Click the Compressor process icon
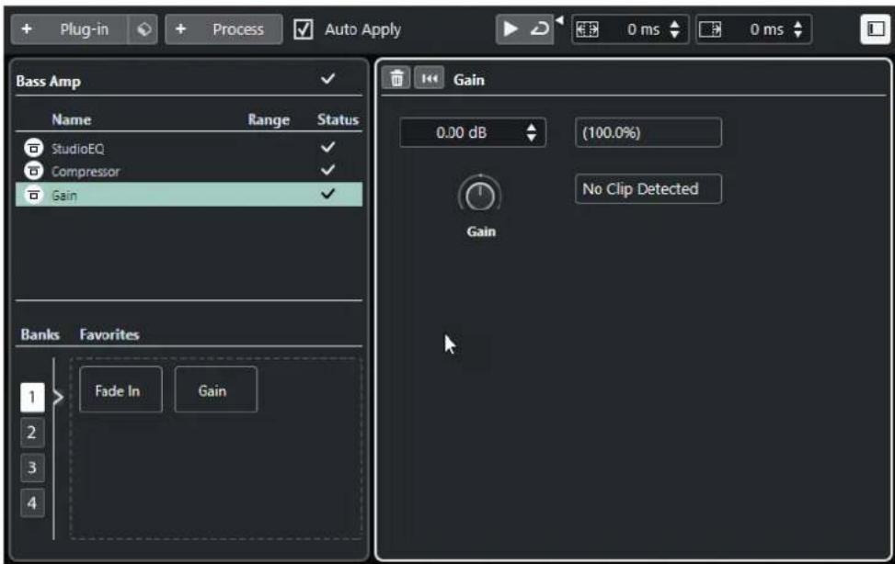Image resolution: width=895 pixels, height=564 pixels. 34,171
